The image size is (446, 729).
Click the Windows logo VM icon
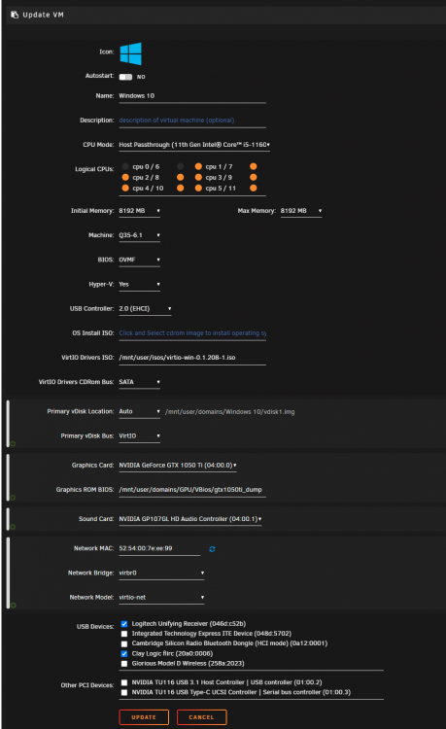click(130, 53)
